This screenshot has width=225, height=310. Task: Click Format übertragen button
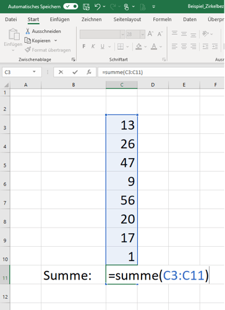(48, 50)
